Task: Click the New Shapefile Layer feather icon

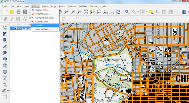Action: coord(4,91)
